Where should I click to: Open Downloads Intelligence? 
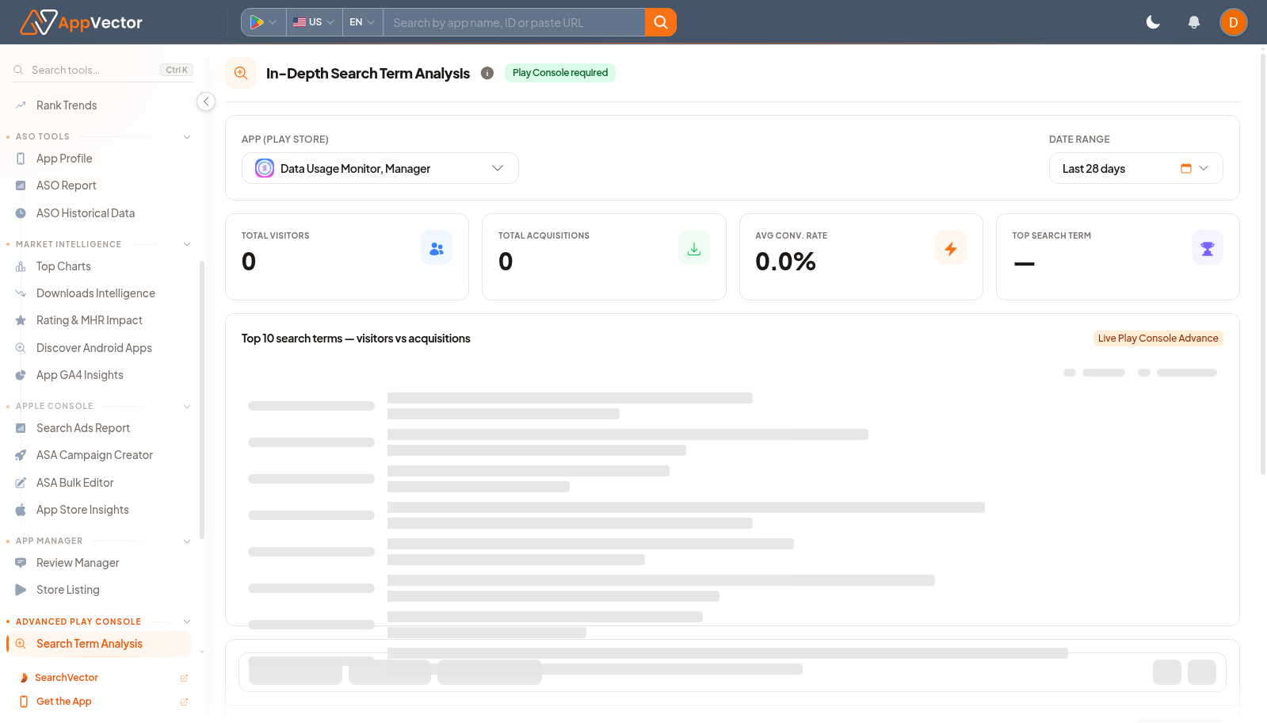click(x=96, y=293)
